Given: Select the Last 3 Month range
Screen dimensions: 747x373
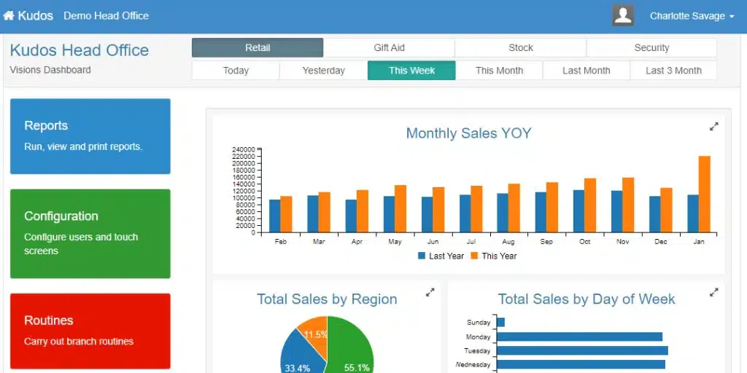Looking at the screenshot, I should (673, 71).
